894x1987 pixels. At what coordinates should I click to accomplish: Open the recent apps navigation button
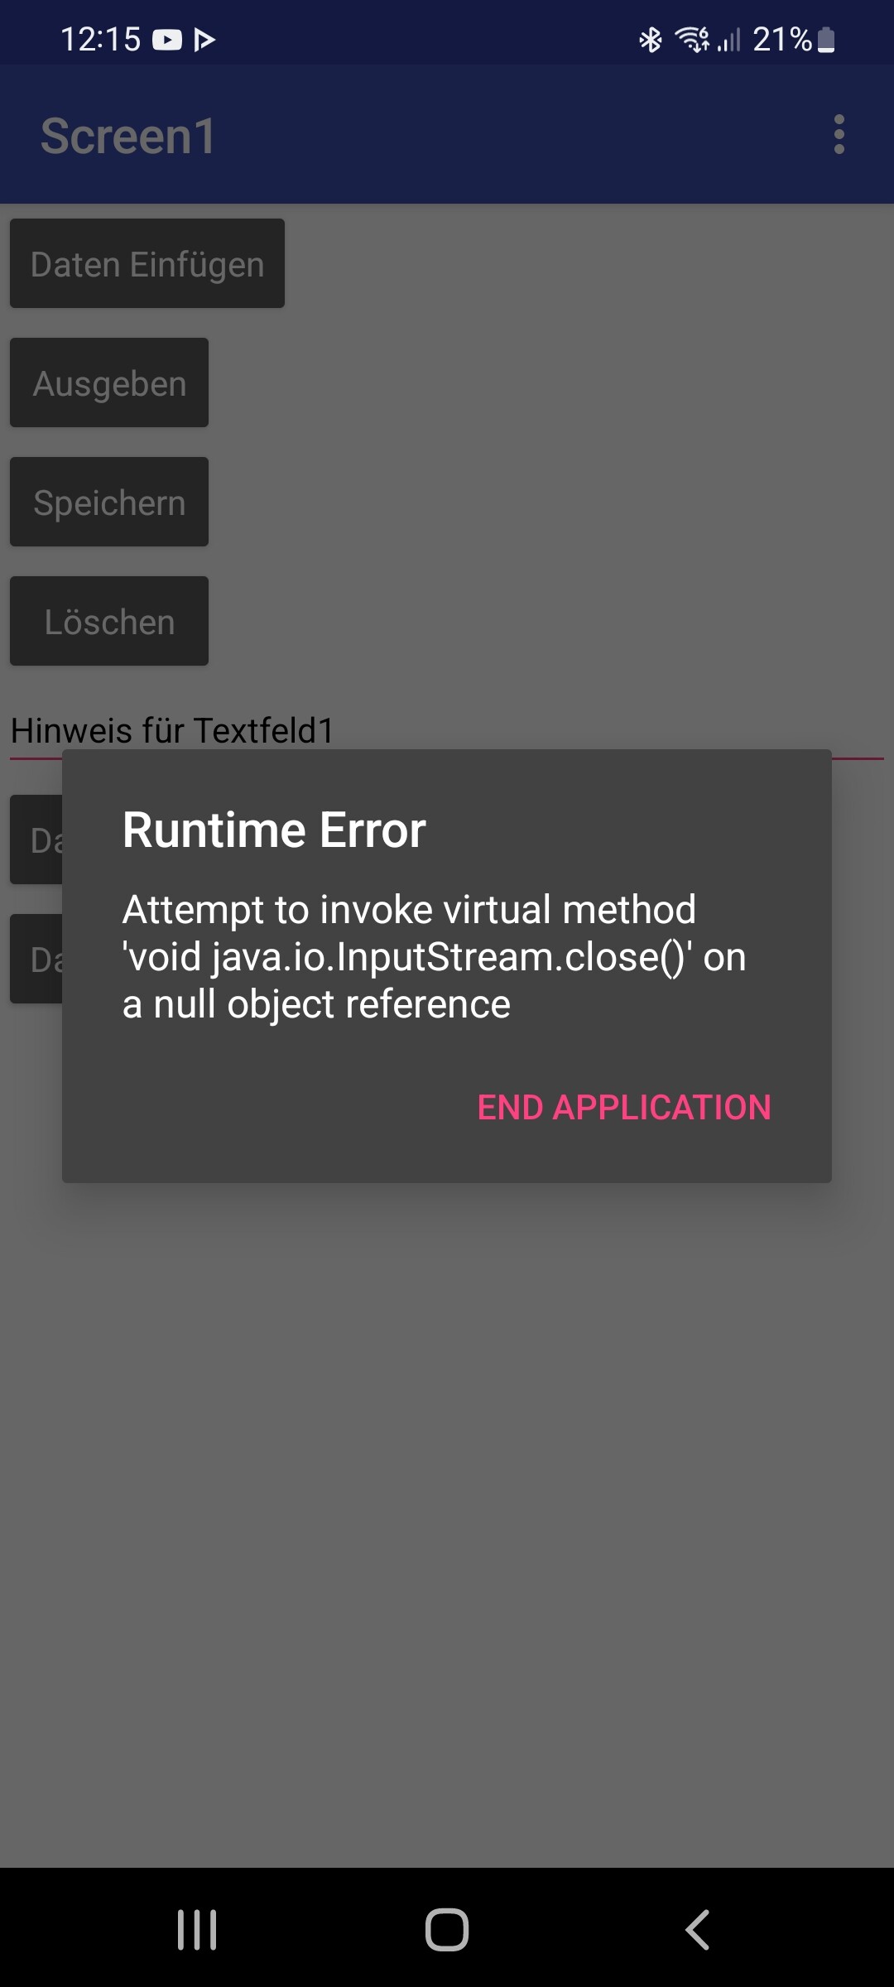coord(197,1930)
